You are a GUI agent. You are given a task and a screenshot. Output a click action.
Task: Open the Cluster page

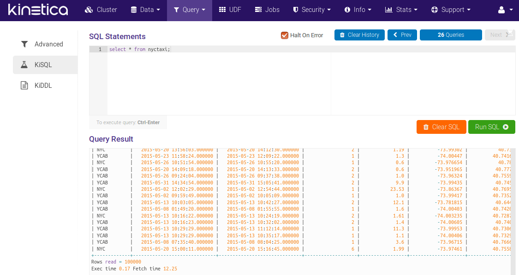coord(101,10)
